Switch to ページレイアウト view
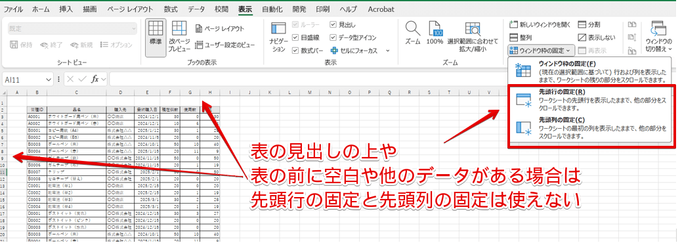Viewport: 682px width, 245px height. tap(220, 29)
